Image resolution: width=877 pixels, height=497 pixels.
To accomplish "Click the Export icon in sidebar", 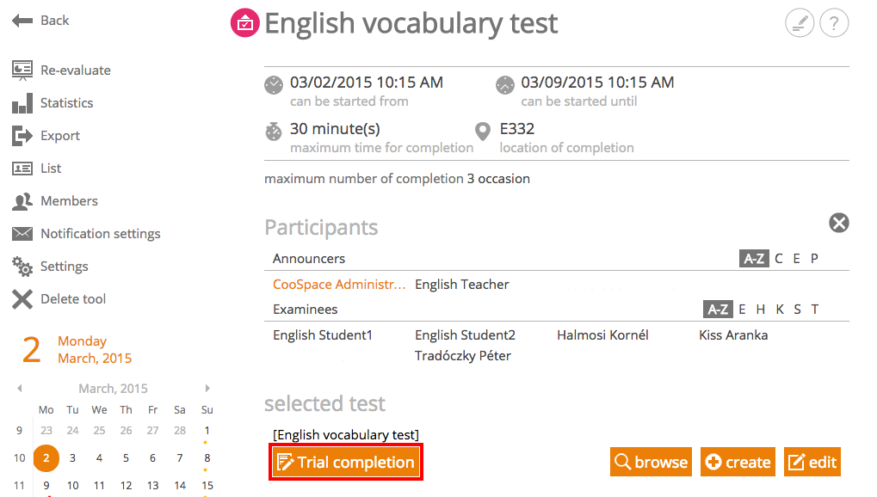I will point(22,136).
